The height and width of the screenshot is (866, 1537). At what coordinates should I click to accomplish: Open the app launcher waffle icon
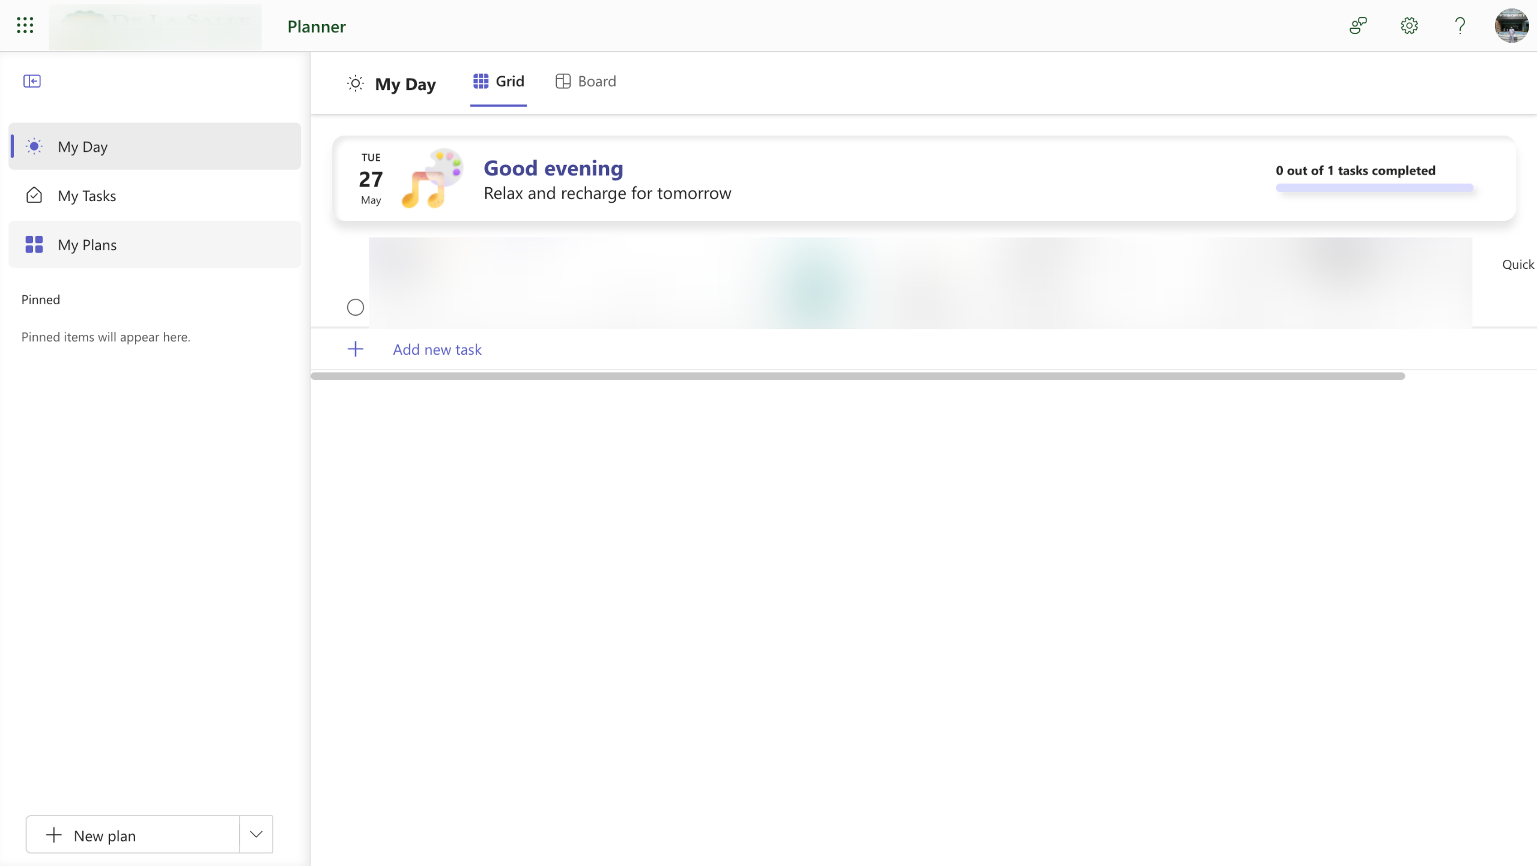point(25,25)
